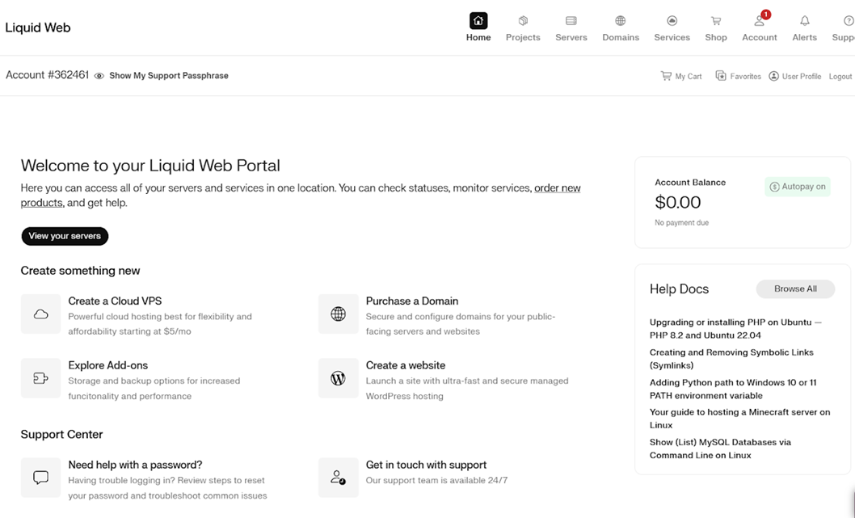Open the Projects cube icon
The height and width of the screenshot is (518, 855).
[523, 21]
